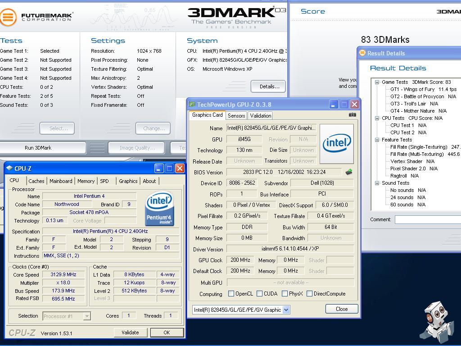The height and width of the screenshot is (346, 461).
Task: Select the CPU tab in CPU-Z
Action: point(14,180)
